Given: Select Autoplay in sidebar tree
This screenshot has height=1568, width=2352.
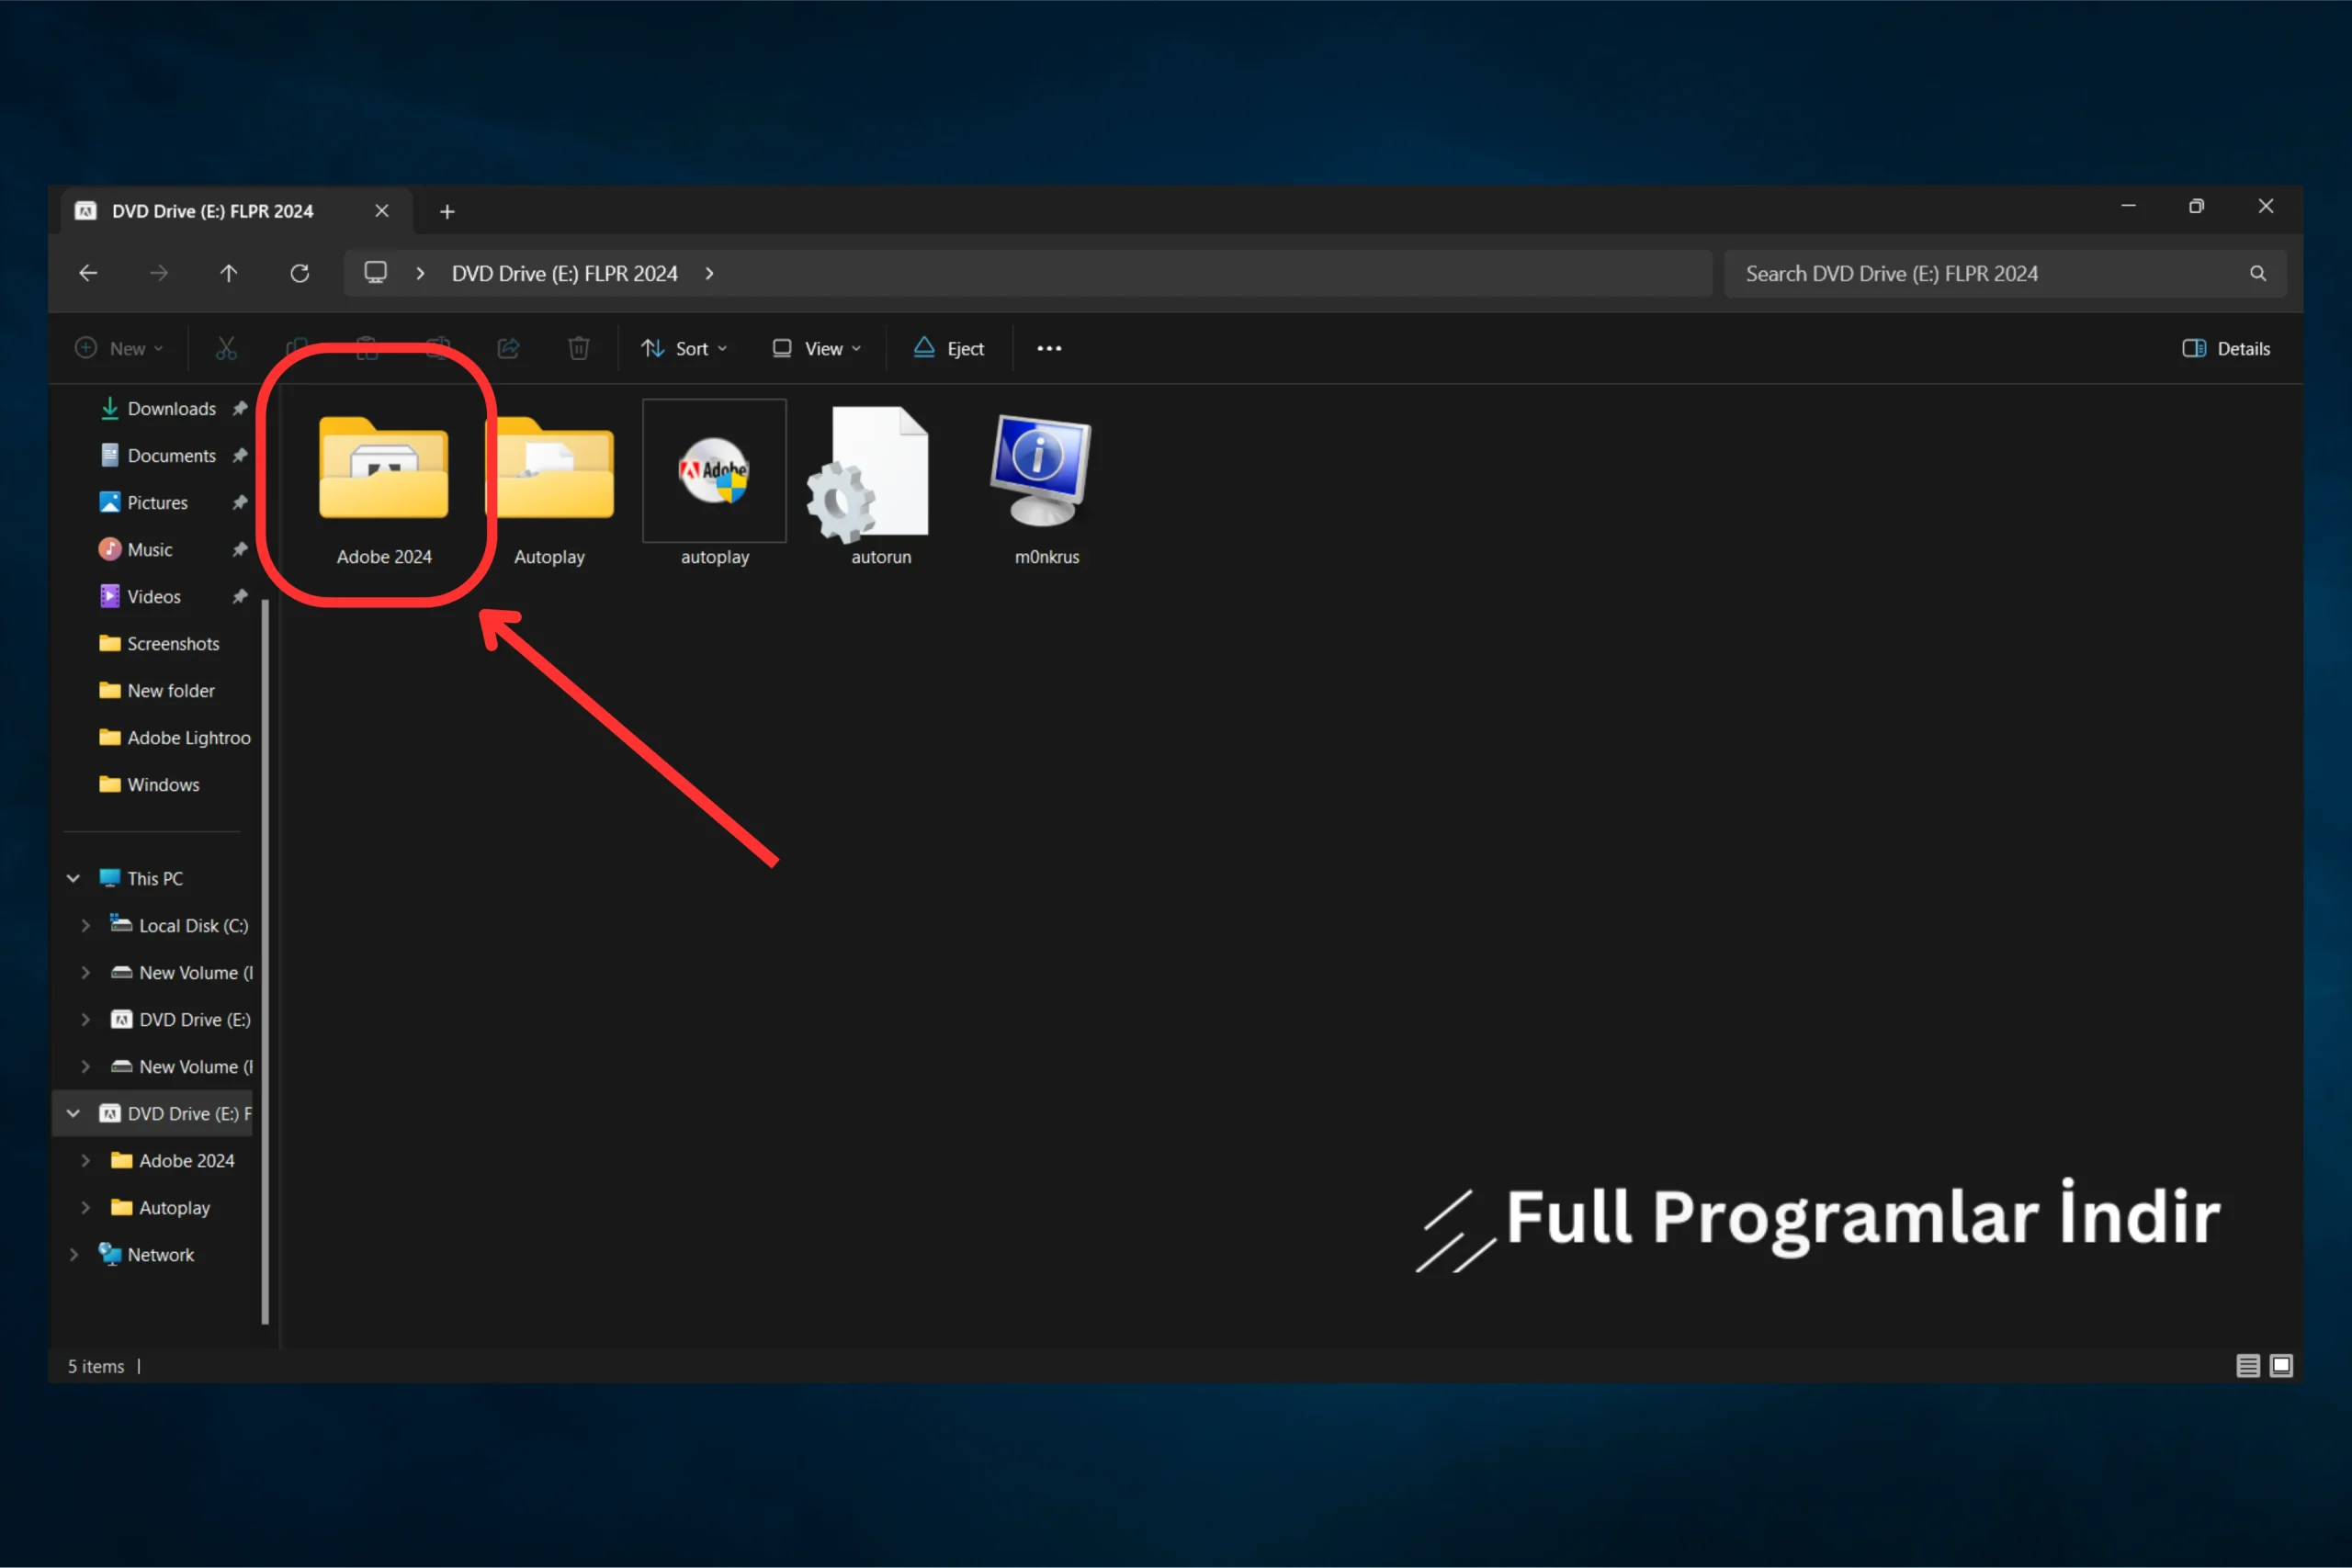Looking at the screenshot, I should [x=160, y=1207].
